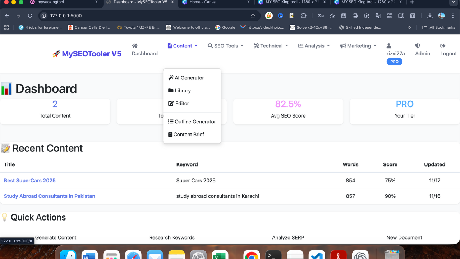This screenshot has height=259, width=460.
Task: Open the Analysis dropdown
Action: coord(314,46)
